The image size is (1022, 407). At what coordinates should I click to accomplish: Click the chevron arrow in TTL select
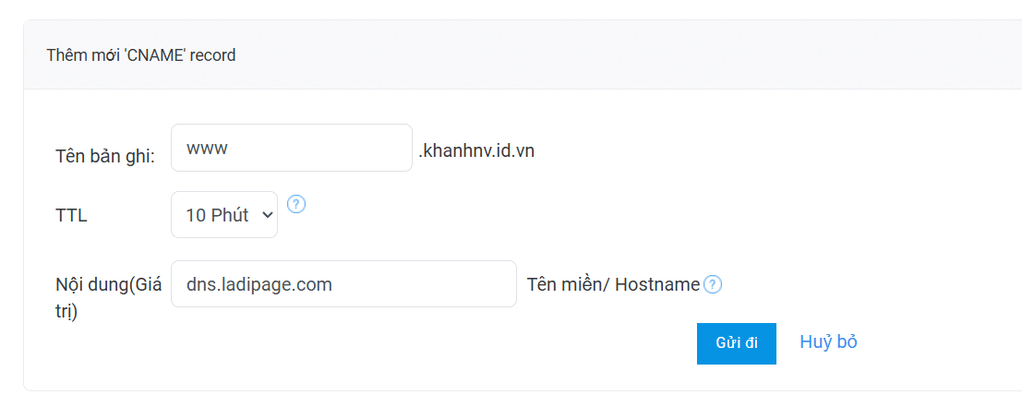pyautogui.click(x=268, y=215)
